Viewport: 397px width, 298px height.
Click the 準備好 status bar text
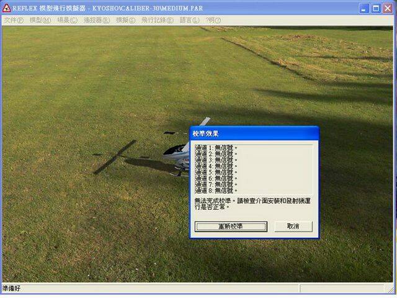[x=11, y=288]
